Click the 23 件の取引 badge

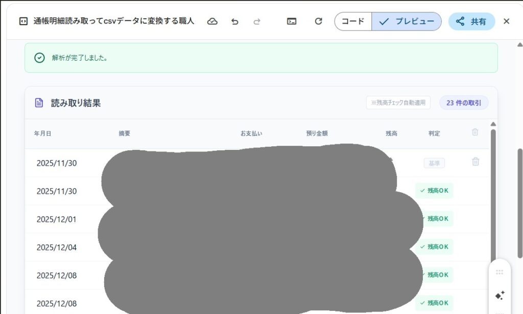[x=464, y=103]
